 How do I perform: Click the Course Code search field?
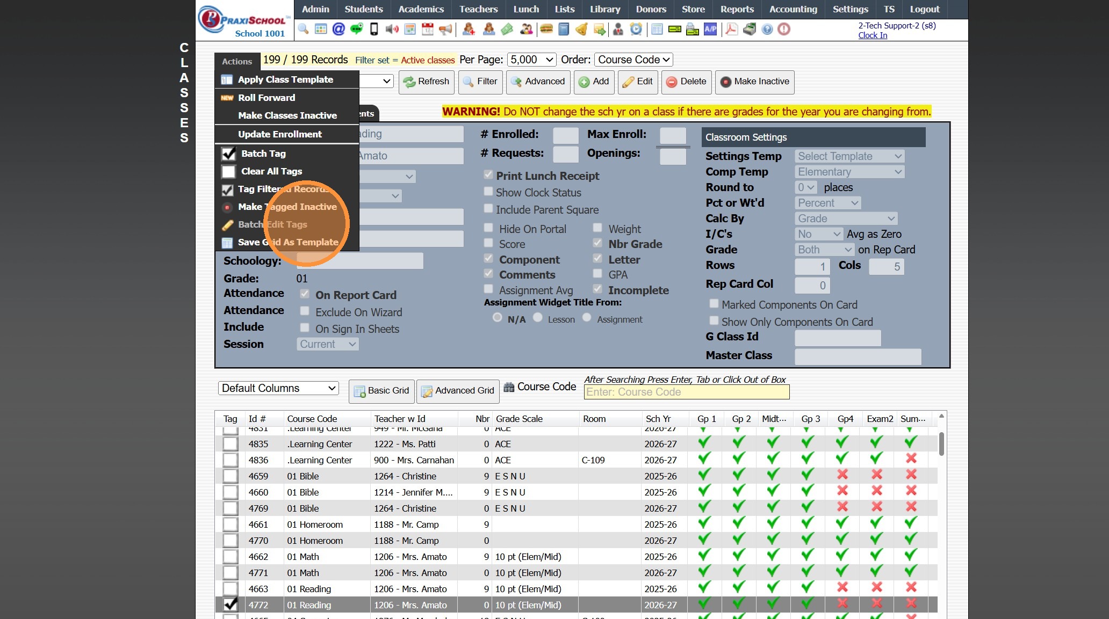(x=686, y=392)
